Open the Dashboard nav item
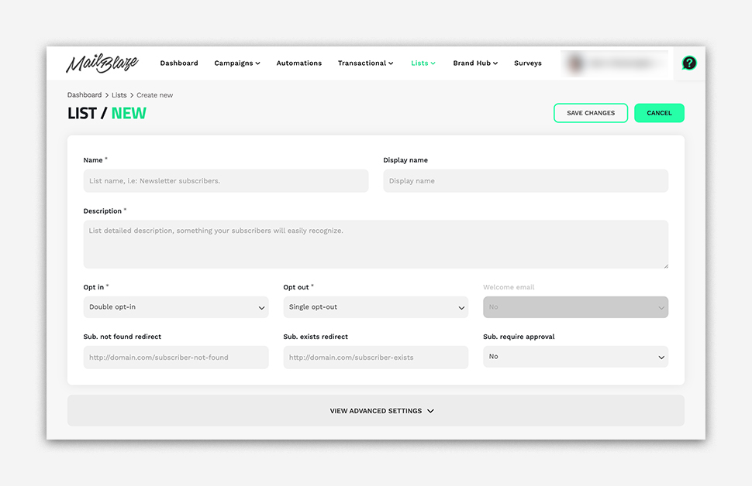752x486 pixels. pyautogui.click(x=179, y=63)
